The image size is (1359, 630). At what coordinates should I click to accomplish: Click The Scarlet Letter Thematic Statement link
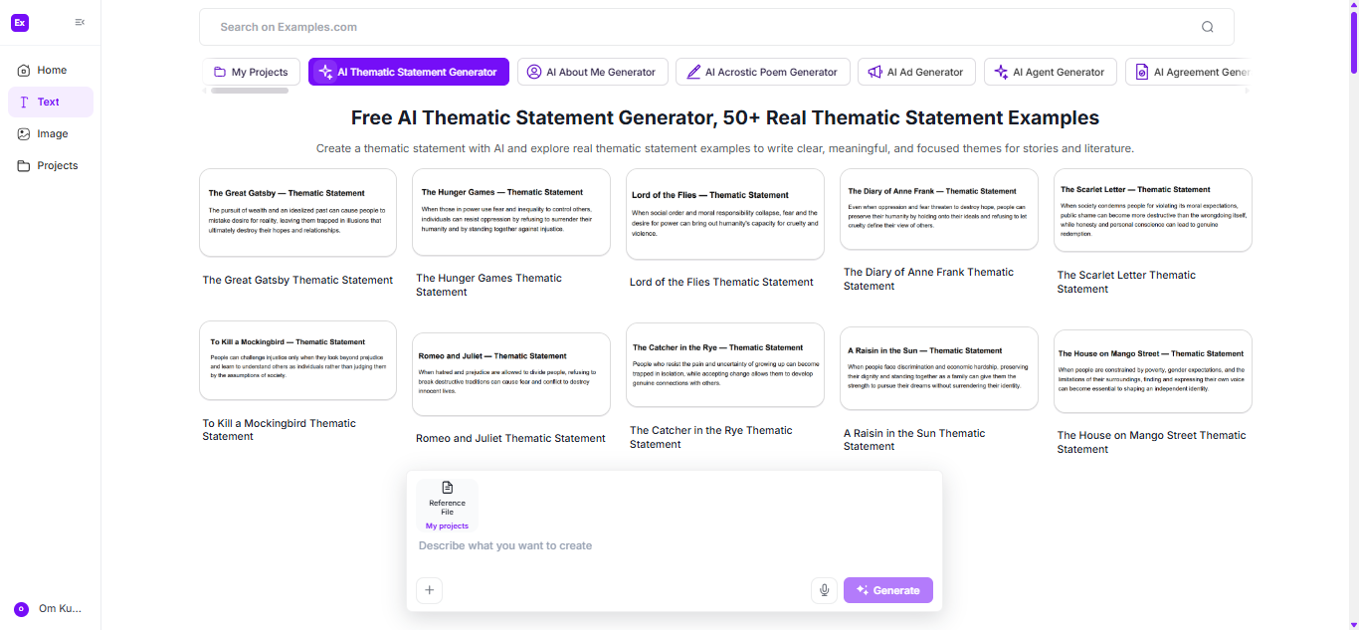[1127, 283]
